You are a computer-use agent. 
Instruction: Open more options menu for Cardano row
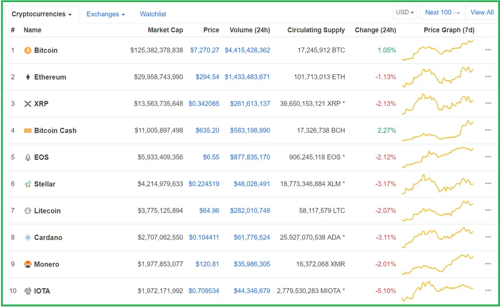(488, 237)
